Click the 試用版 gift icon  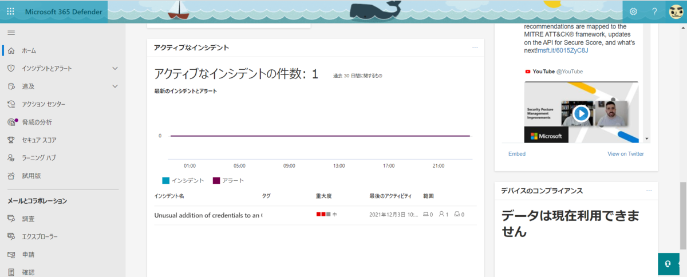pos(11,176)
